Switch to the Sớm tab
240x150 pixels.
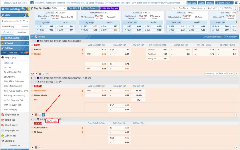[4, 53]
